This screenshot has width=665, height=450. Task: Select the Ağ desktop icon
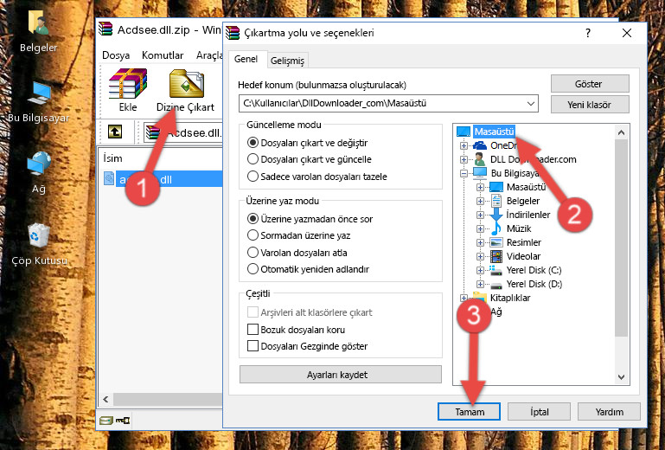coord(39,172)
